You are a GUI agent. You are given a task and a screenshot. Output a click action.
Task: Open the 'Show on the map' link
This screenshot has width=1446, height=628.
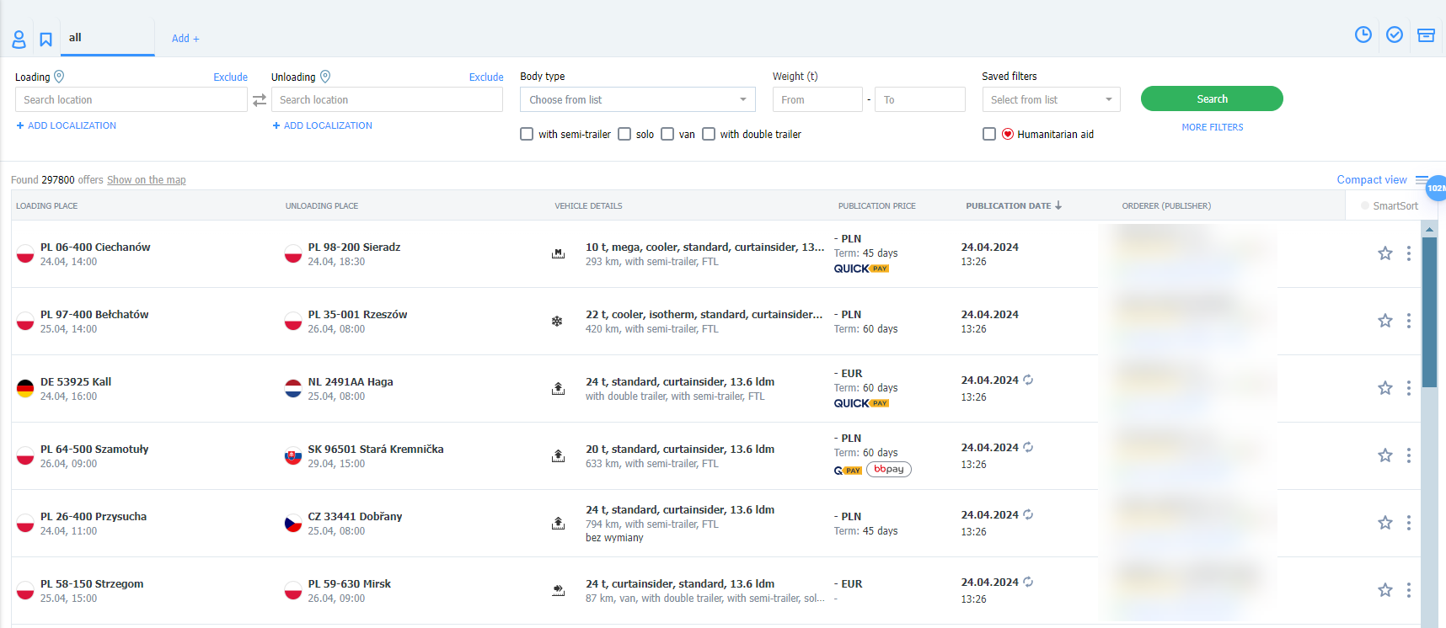pyautogui.click(x=146, y=180)
